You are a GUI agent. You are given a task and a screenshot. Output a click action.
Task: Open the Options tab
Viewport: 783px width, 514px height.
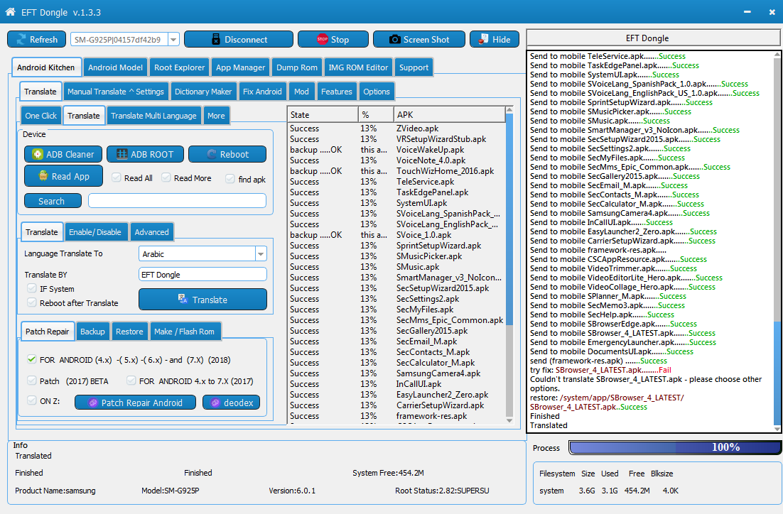coord(377,92)
